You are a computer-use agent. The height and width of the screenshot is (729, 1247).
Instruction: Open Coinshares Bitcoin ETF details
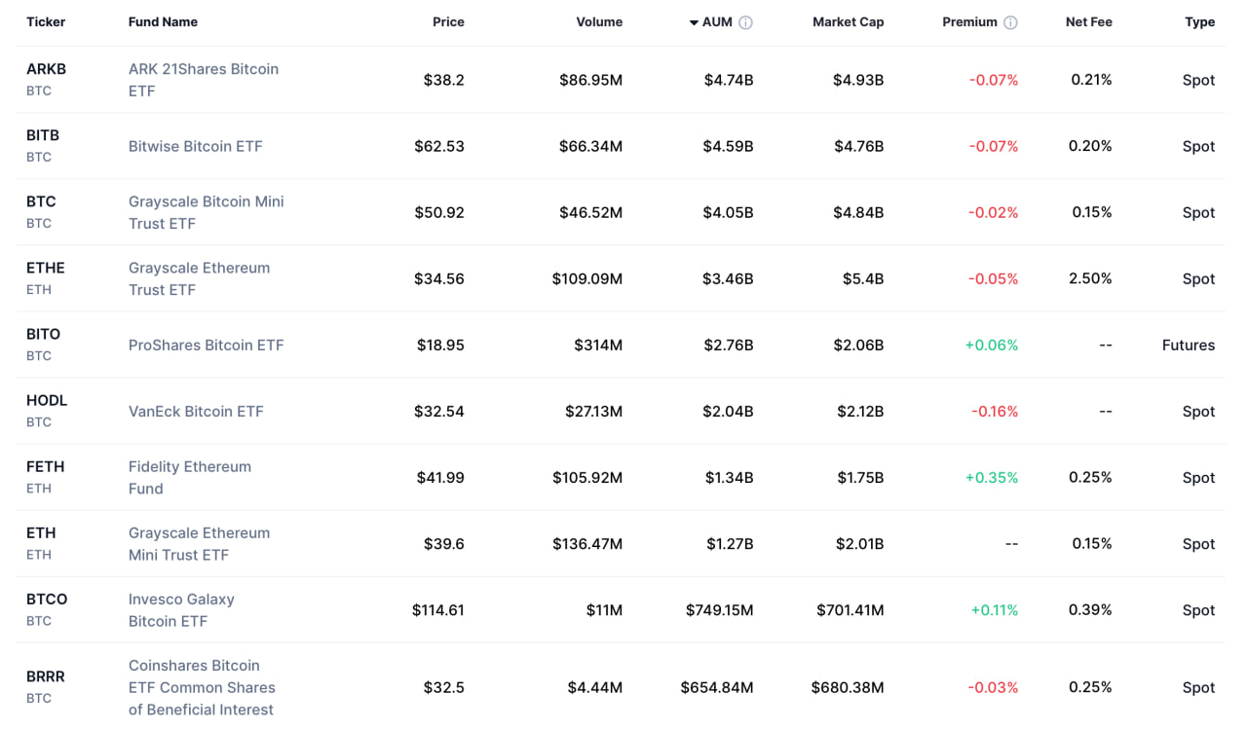[202, 686]
